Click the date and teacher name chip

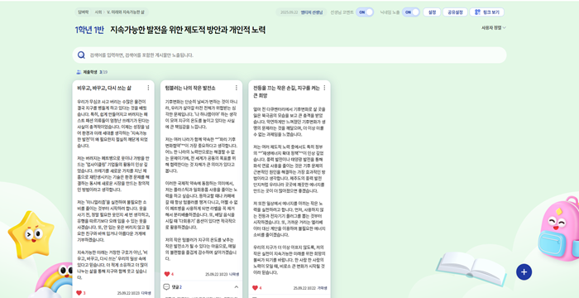click(301, 12)
